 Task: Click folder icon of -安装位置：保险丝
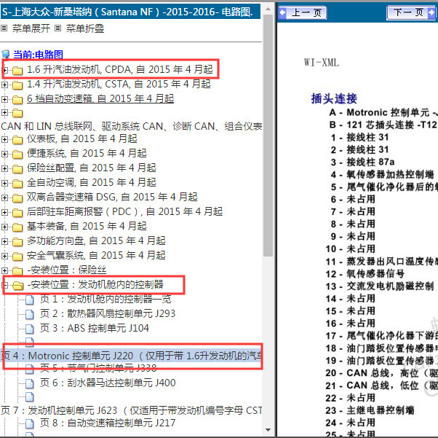pos(17,271)
